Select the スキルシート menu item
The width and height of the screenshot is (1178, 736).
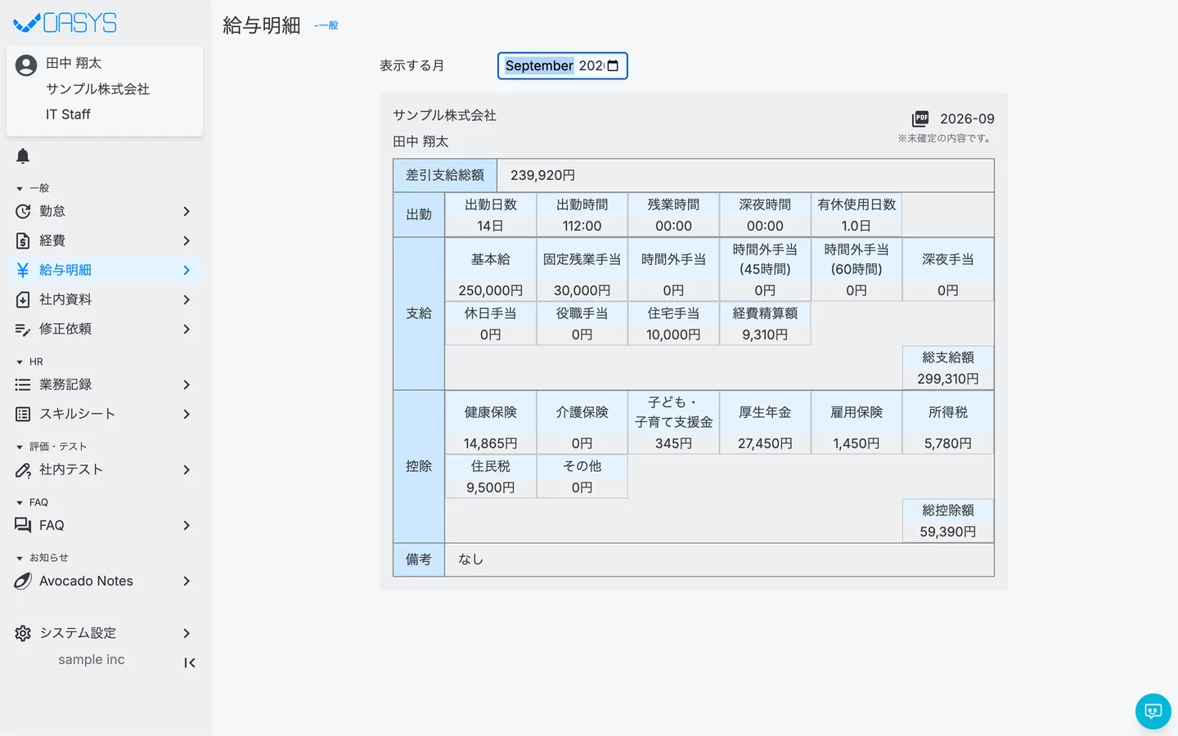pyautogui.click(x=105, y=414)
